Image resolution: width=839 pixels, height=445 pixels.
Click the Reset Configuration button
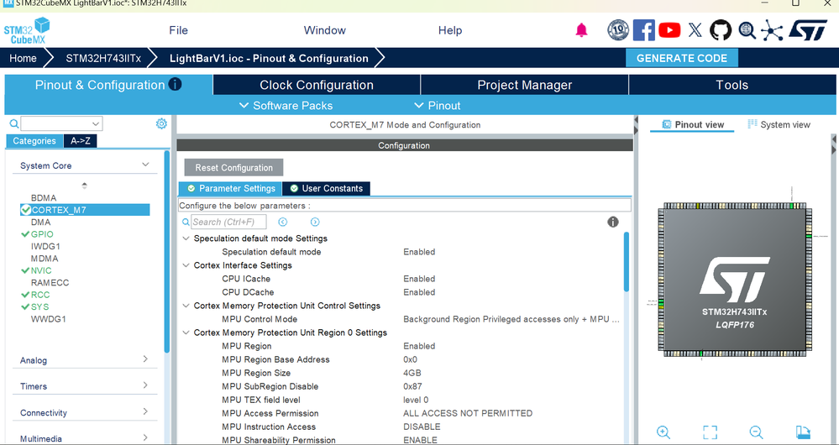[233, 167]
